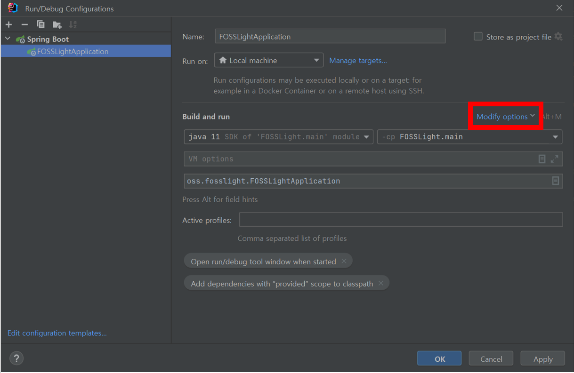This screenshot has width=574, height=373.
Task: Remove the selected configuration
Action: click(24, 24)
